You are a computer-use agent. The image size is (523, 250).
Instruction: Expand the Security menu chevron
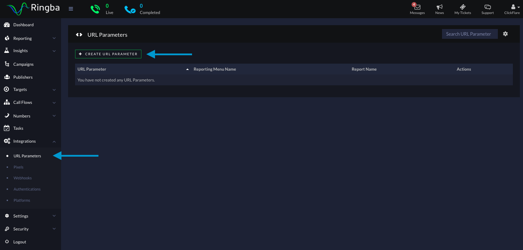click(54, 229)
